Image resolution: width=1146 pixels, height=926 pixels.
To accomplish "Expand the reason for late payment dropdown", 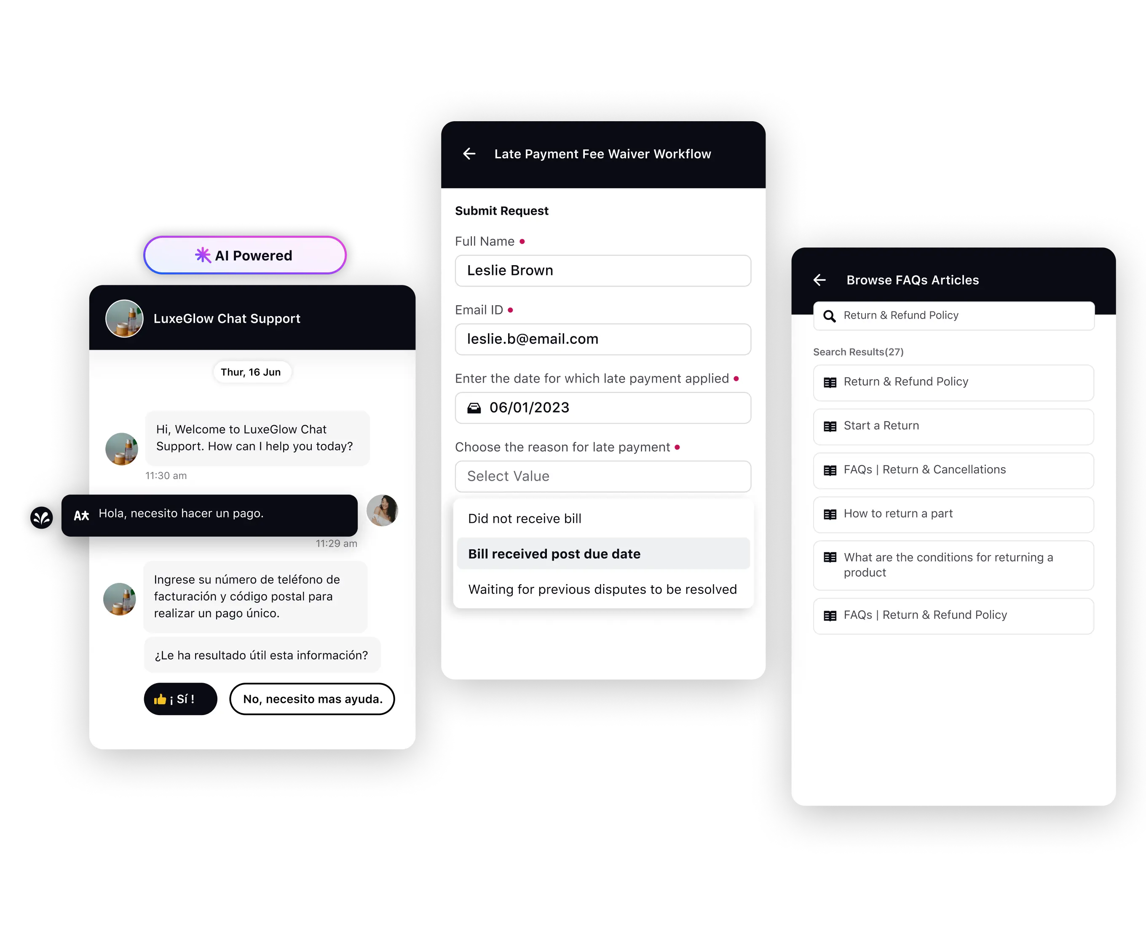I will (601, 475).
